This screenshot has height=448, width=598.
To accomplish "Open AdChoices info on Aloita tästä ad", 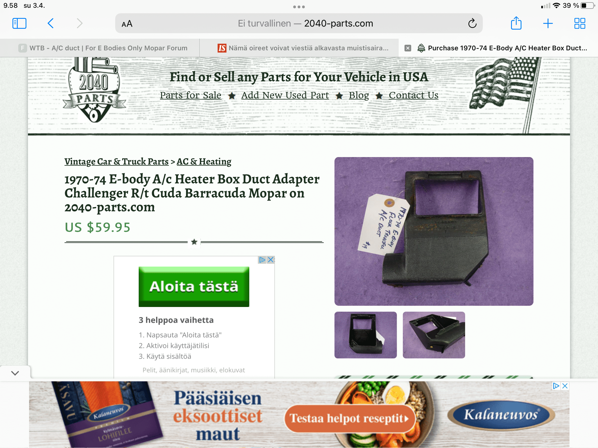I will click(x=262, y=260).
